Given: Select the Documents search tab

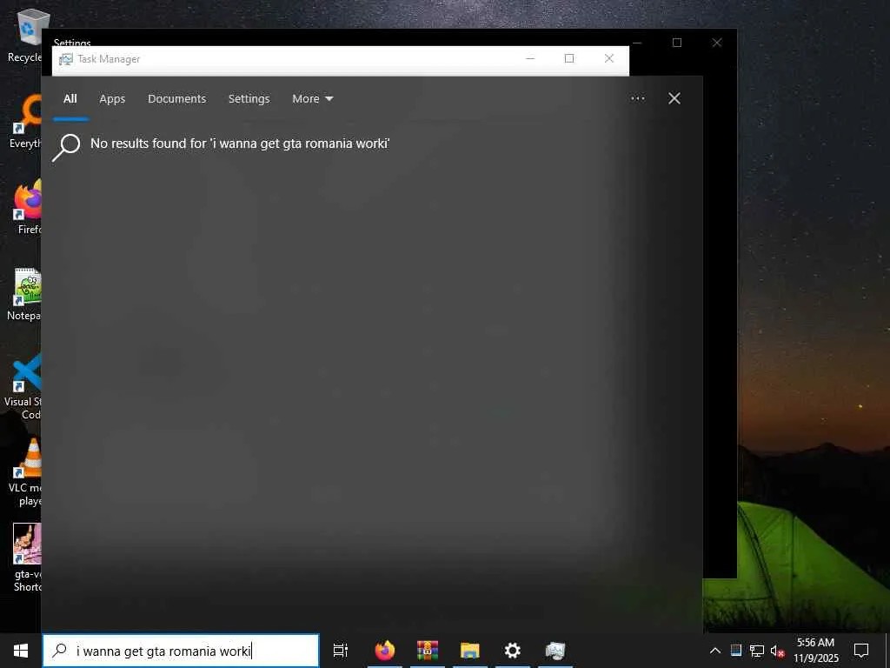Looking at the screenshot, I should pos(176,99).
